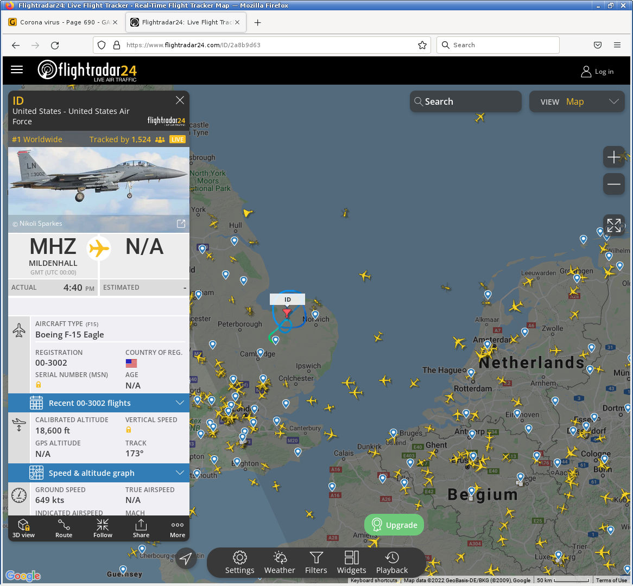This screenshot has height=586, width=633.
Task: Open the Widgets panel
Action: point(351,562)
